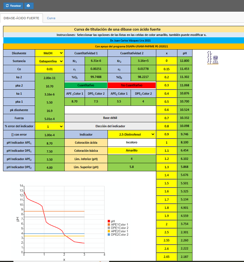Select the x cell with value 2.65
244x262 pixels.
[x=166, y=257]
